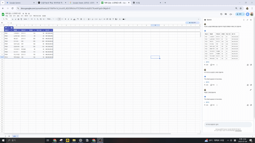
Task: Open the Edit menu
Action: [11, 16]
